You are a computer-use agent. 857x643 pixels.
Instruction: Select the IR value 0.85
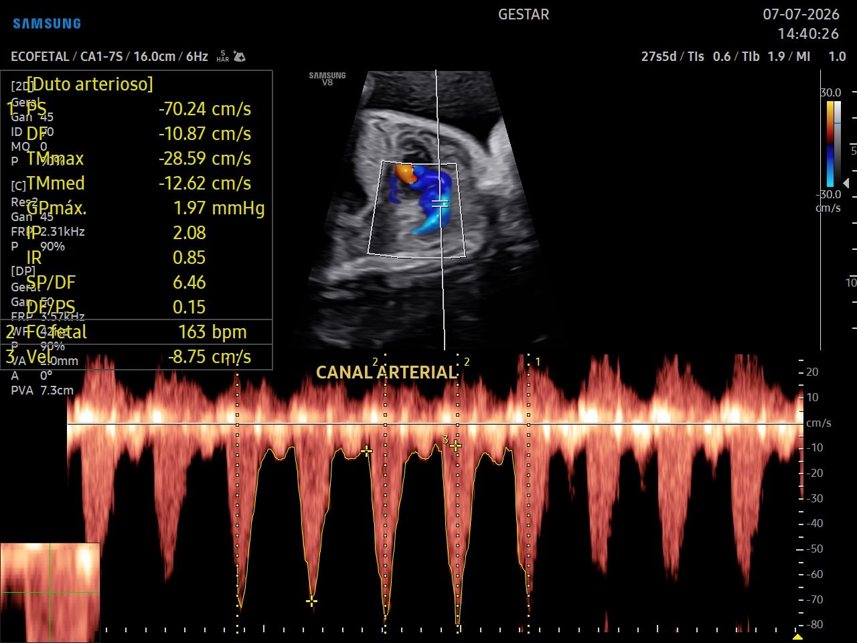(x=189, y=257)
